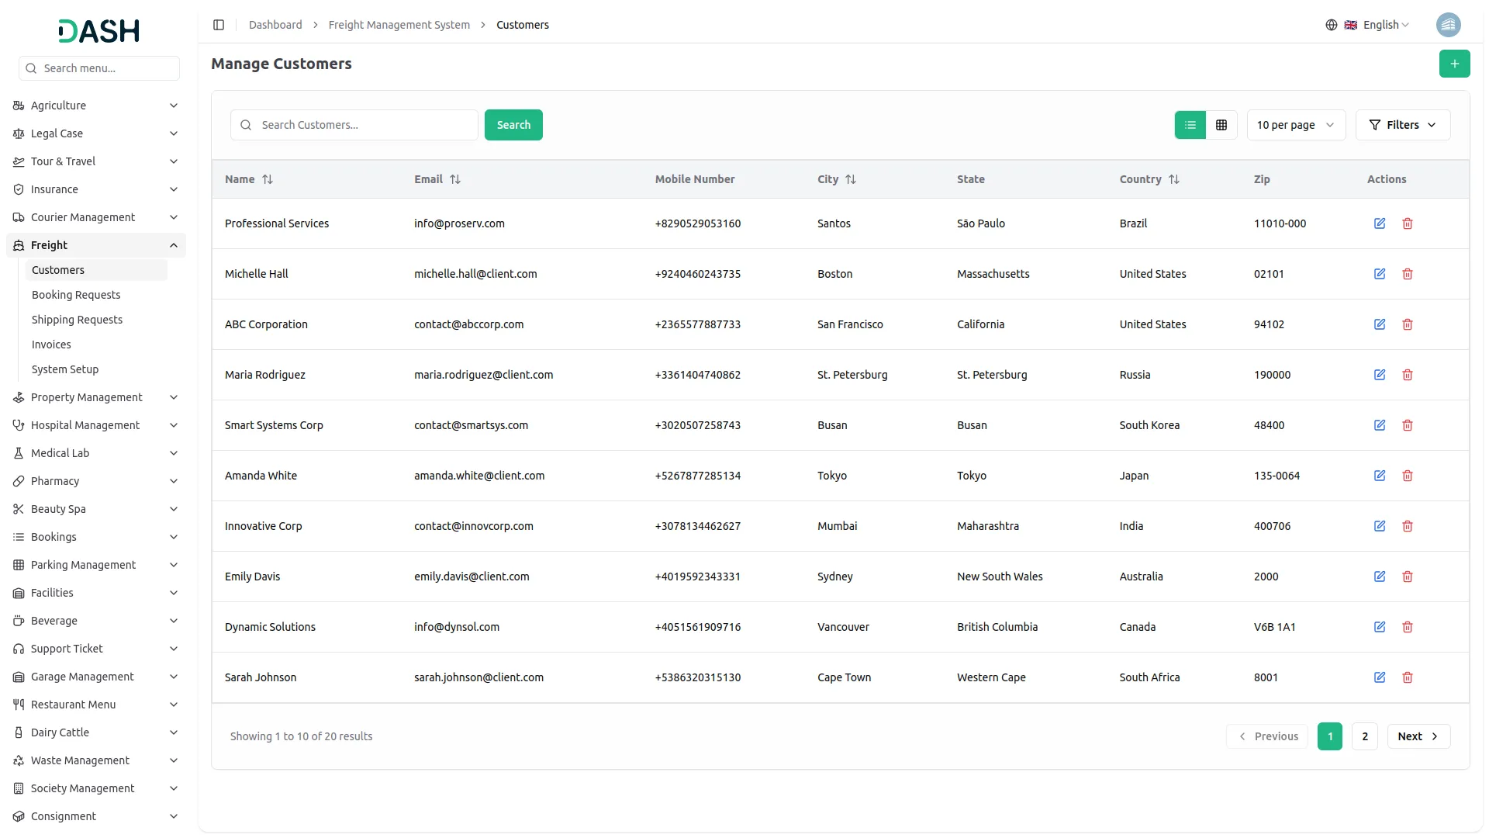
Task: Click the user avatar in the top-right corner
Action: 1449,24
